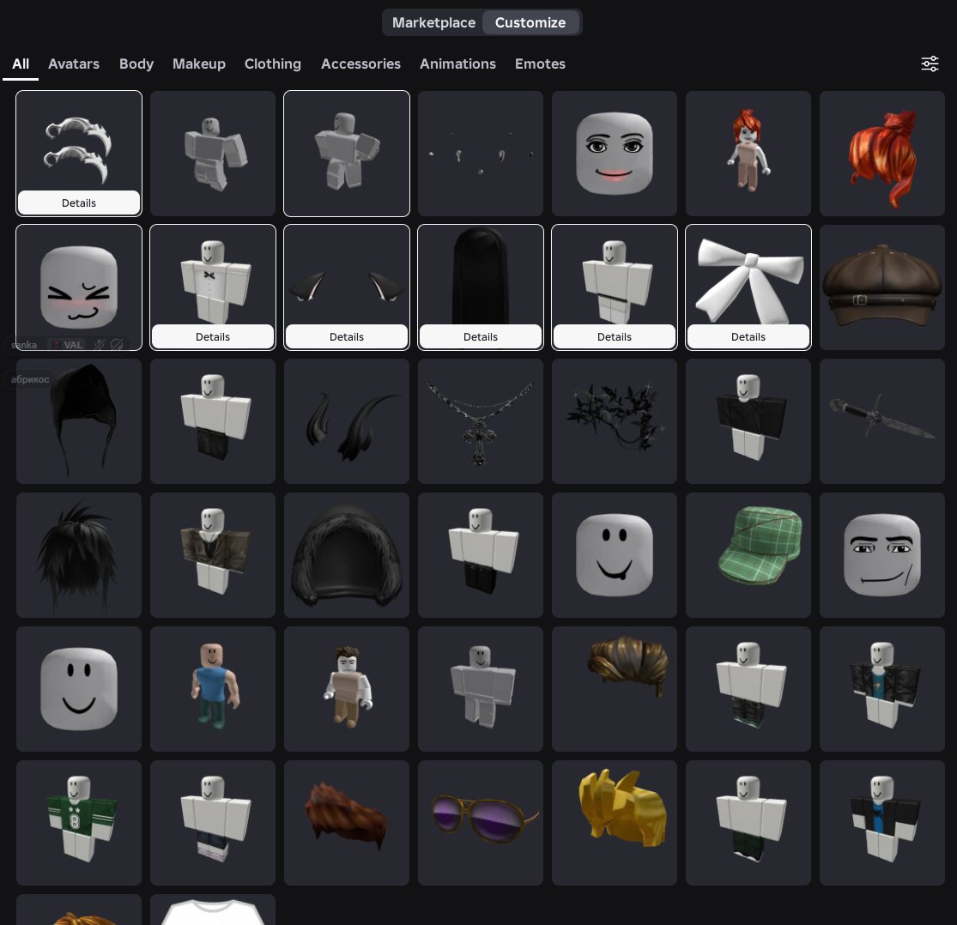The width and height of the screenshot is (957, 925).
Task: Pick the small scattered piercings item
Action: pyautogui.click(x=481, y=154)
